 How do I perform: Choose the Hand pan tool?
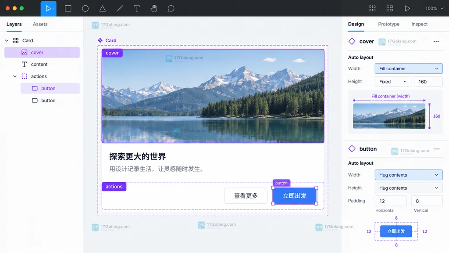[154, 9]
